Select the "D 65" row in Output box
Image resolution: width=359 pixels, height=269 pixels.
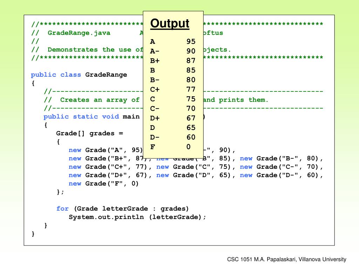coord(173,127)
